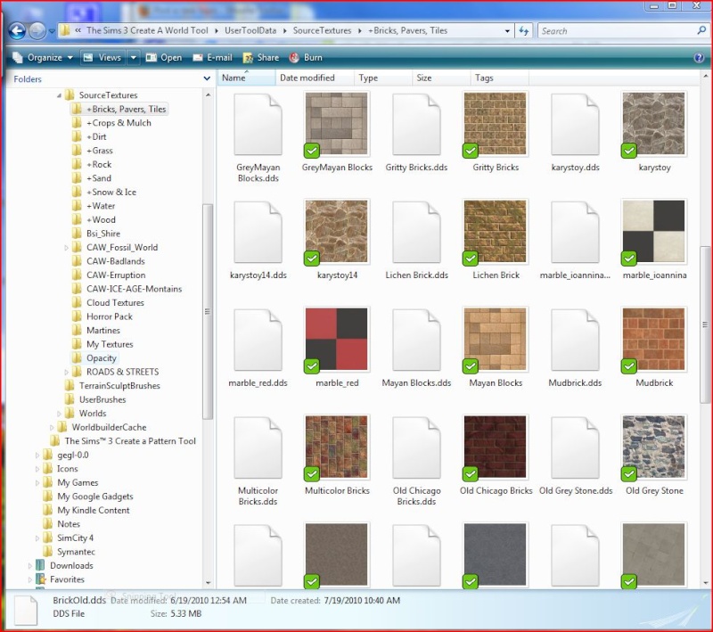Viewport: 713px width, 632px height.
Task: Open the address bar history dropdown
Action: point(507,31)
